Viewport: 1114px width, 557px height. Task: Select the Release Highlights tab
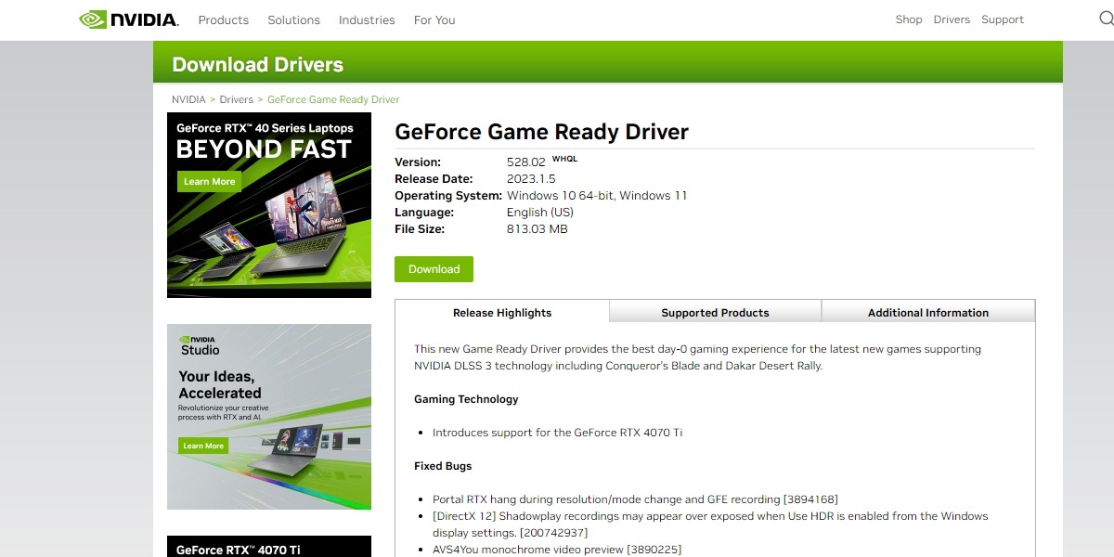[x=502, y=312]
